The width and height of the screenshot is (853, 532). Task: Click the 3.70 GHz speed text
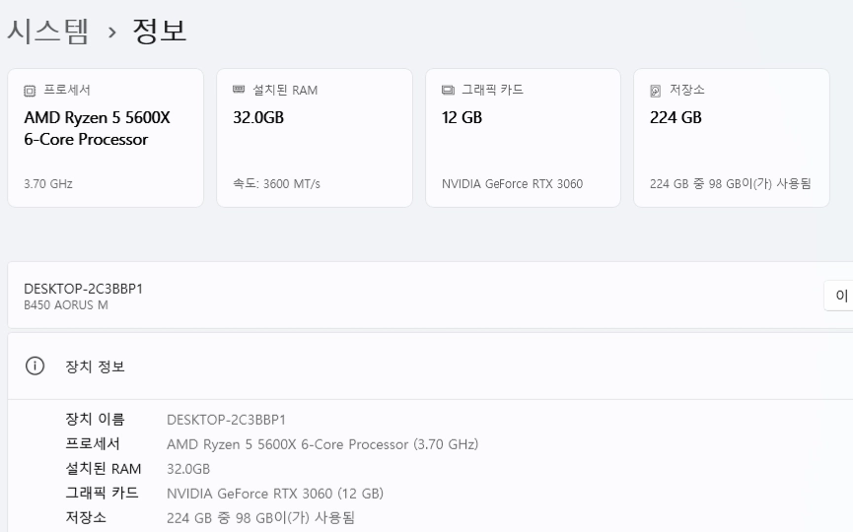[x=48, y=183]
